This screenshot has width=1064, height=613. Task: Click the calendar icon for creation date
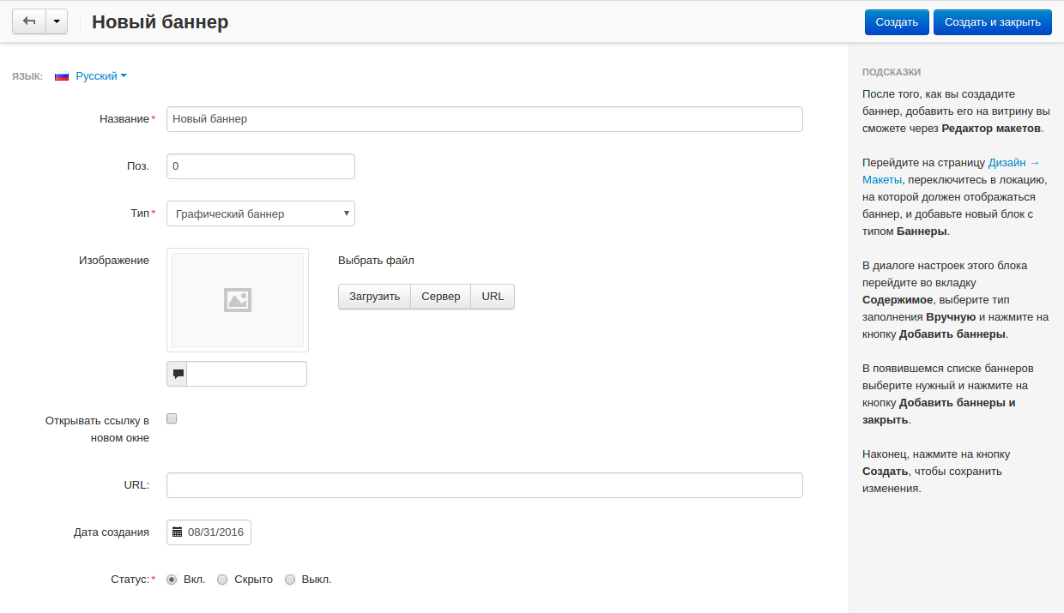(178, 532)
